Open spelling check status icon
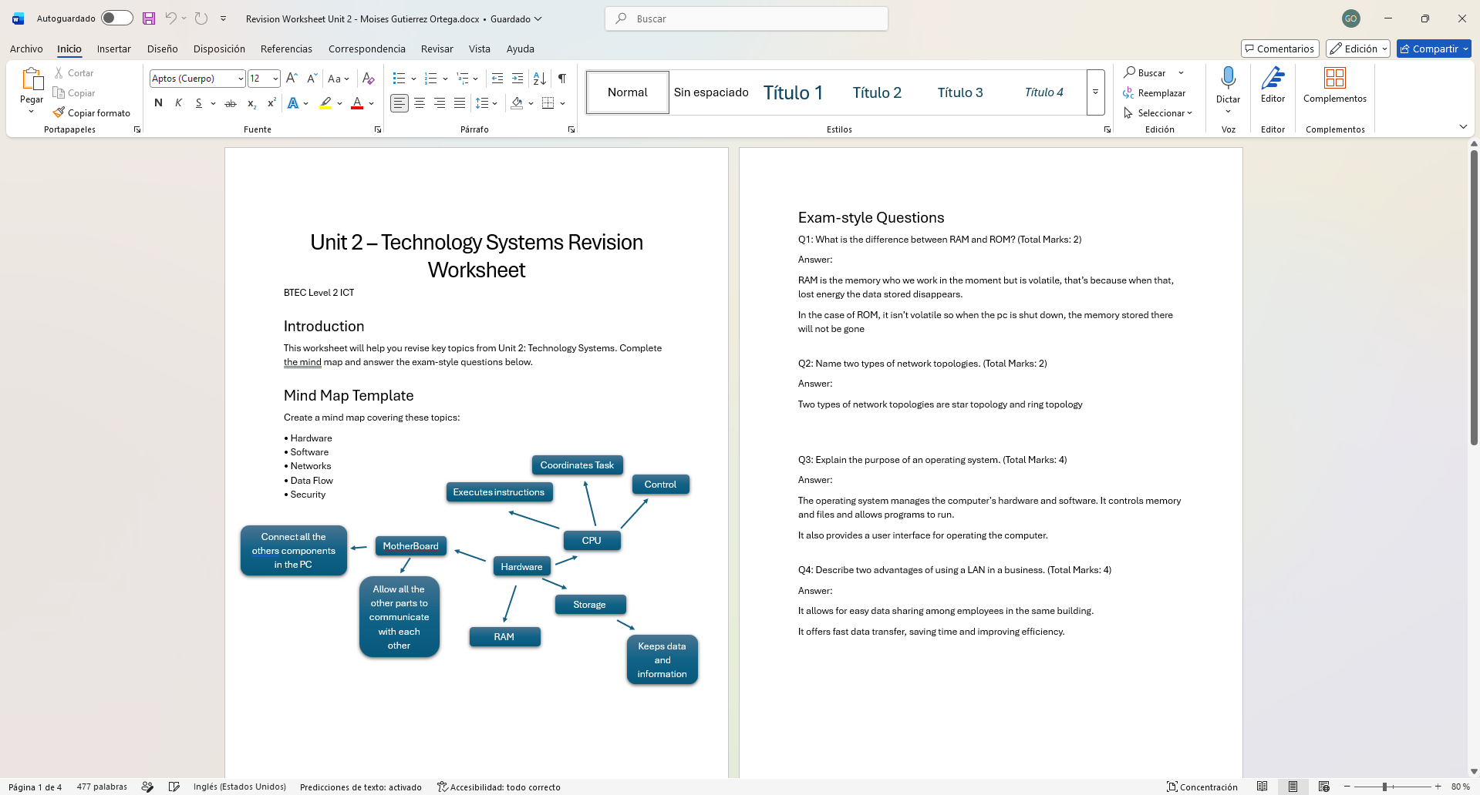 174,787
